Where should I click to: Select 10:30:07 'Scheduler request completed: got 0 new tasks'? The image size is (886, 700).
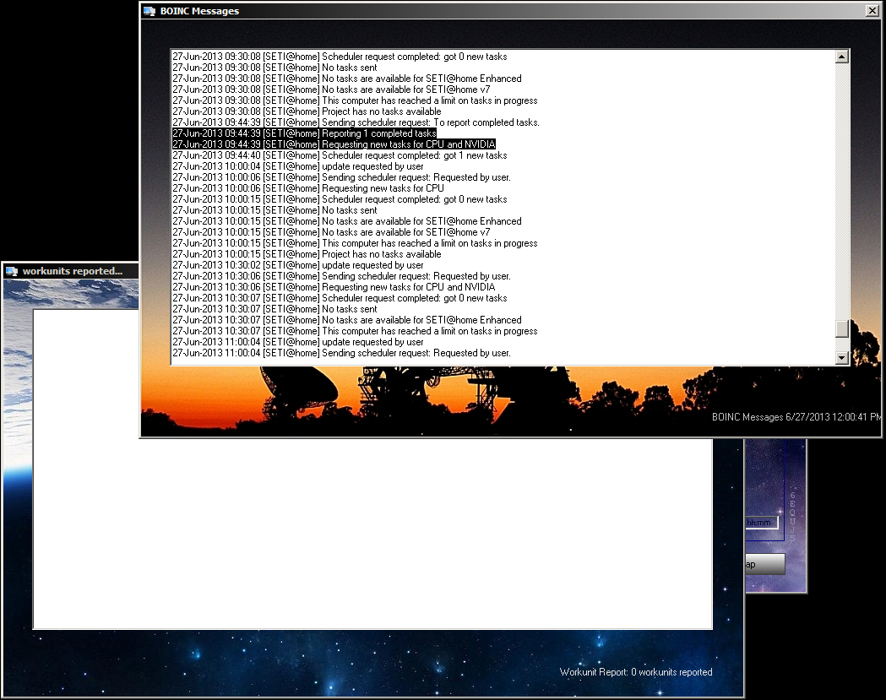(340, 298)
